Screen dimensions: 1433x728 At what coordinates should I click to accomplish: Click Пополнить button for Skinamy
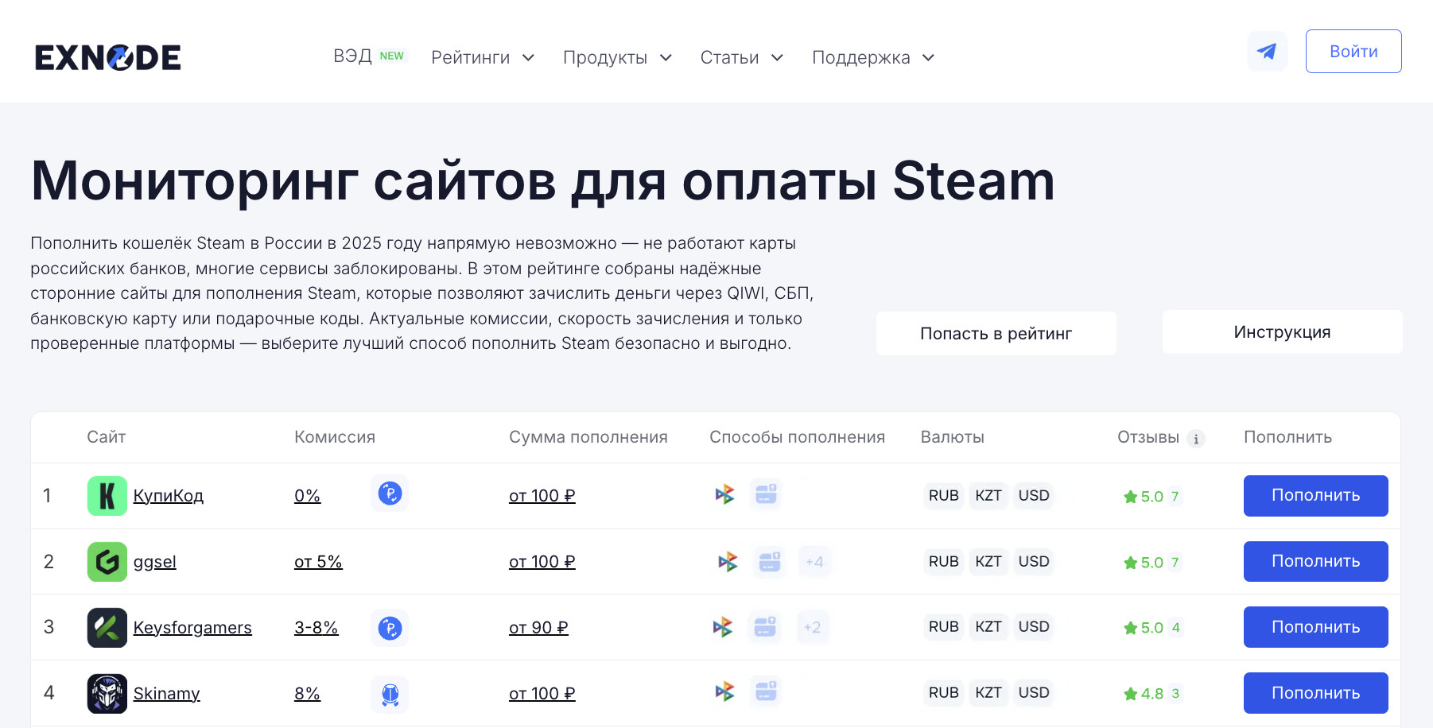click(1316, 693)
